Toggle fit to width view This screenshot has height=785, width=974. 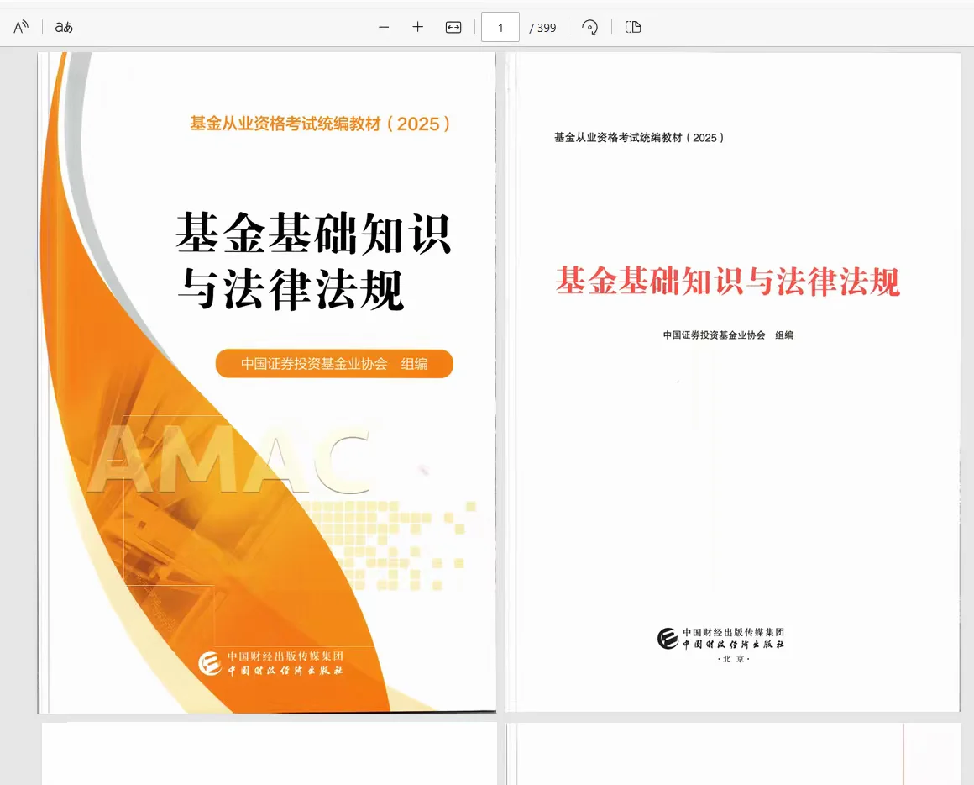pyautogui.click(x=453, y=28)
